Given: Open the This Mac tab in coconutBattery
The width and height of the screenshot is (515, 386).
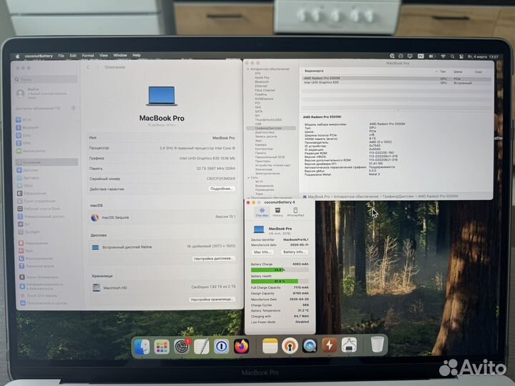Looking at the screenshot, I should [x=262, y=212].
